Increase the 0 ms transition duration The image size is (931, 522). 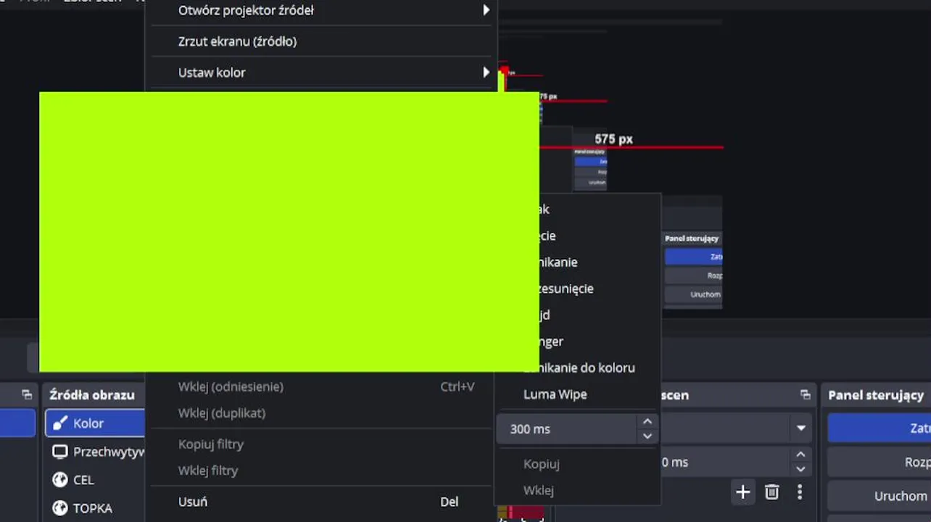tap(800, 455)
